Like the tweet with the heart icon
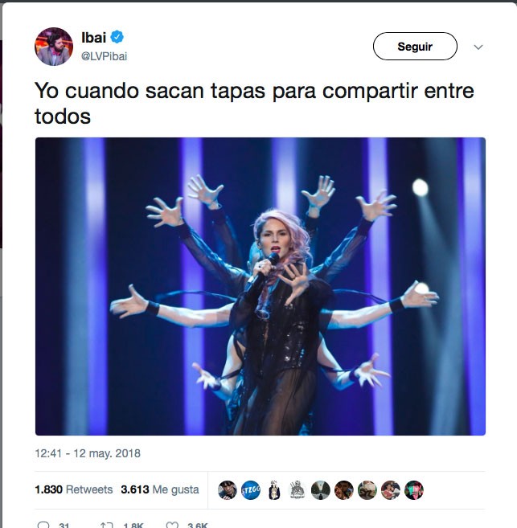The image size is (517, 528). [x=172, y=525]
